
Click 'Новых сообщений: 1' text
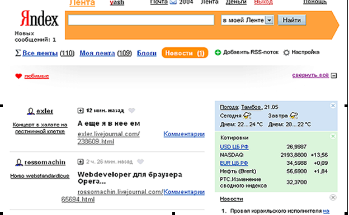[x=35, y=37]
